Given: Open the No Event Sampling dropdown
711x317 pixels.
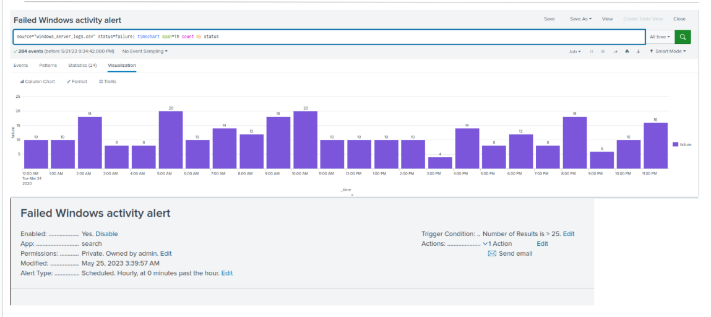Looking at the screenshot, I should click(x=145, y=51).
